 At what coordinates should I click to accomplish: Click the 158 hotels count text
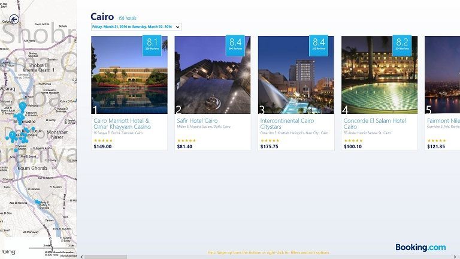point(127,18)
